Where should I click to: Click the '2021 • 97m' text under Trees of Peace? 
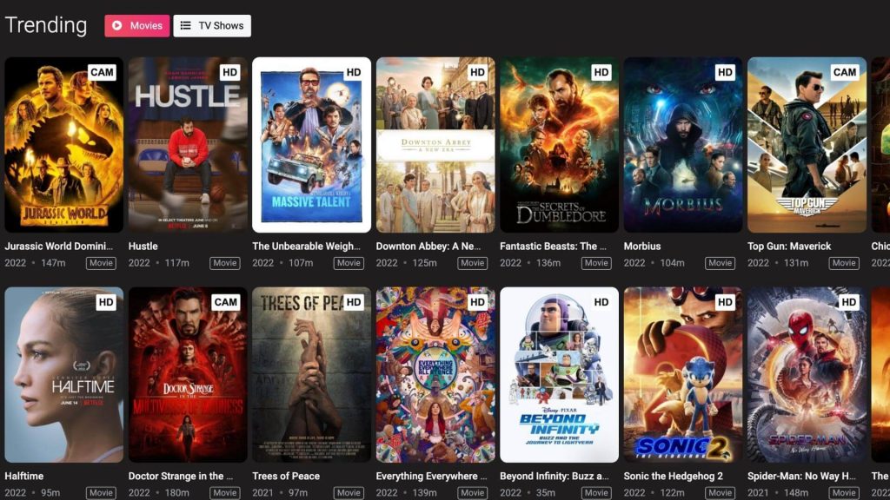[280, 493]
